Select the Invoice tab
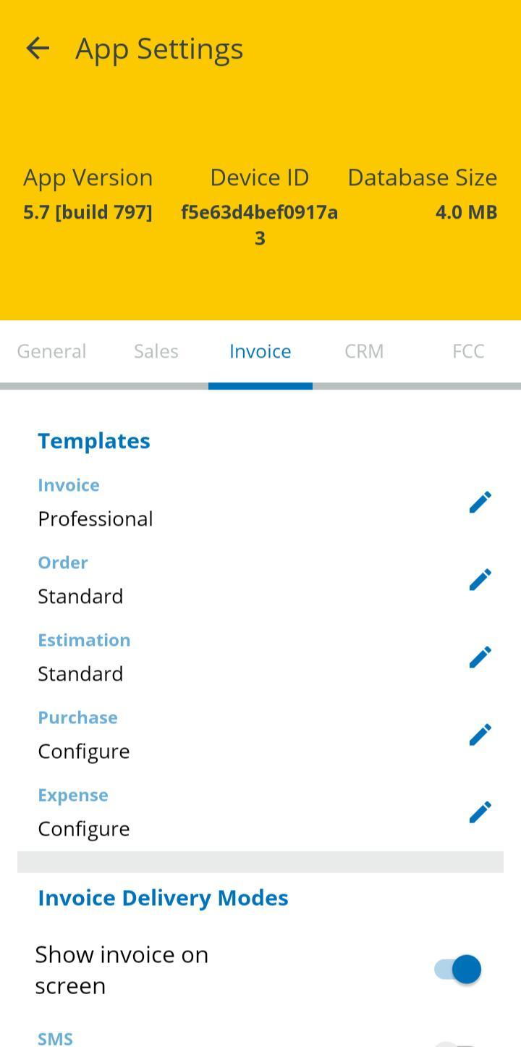 tap(260, 351)
